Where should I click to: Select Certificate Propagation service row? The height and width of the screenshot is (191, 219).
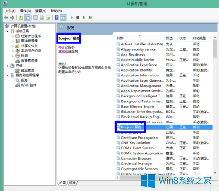pyautogui.click(x=164, y=138)
